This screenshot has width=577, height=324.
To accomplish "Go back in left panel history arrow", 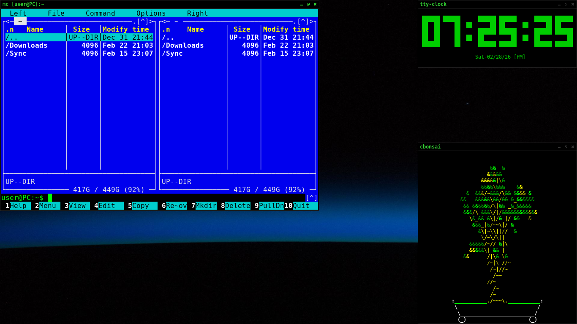I will pos(8,22).
